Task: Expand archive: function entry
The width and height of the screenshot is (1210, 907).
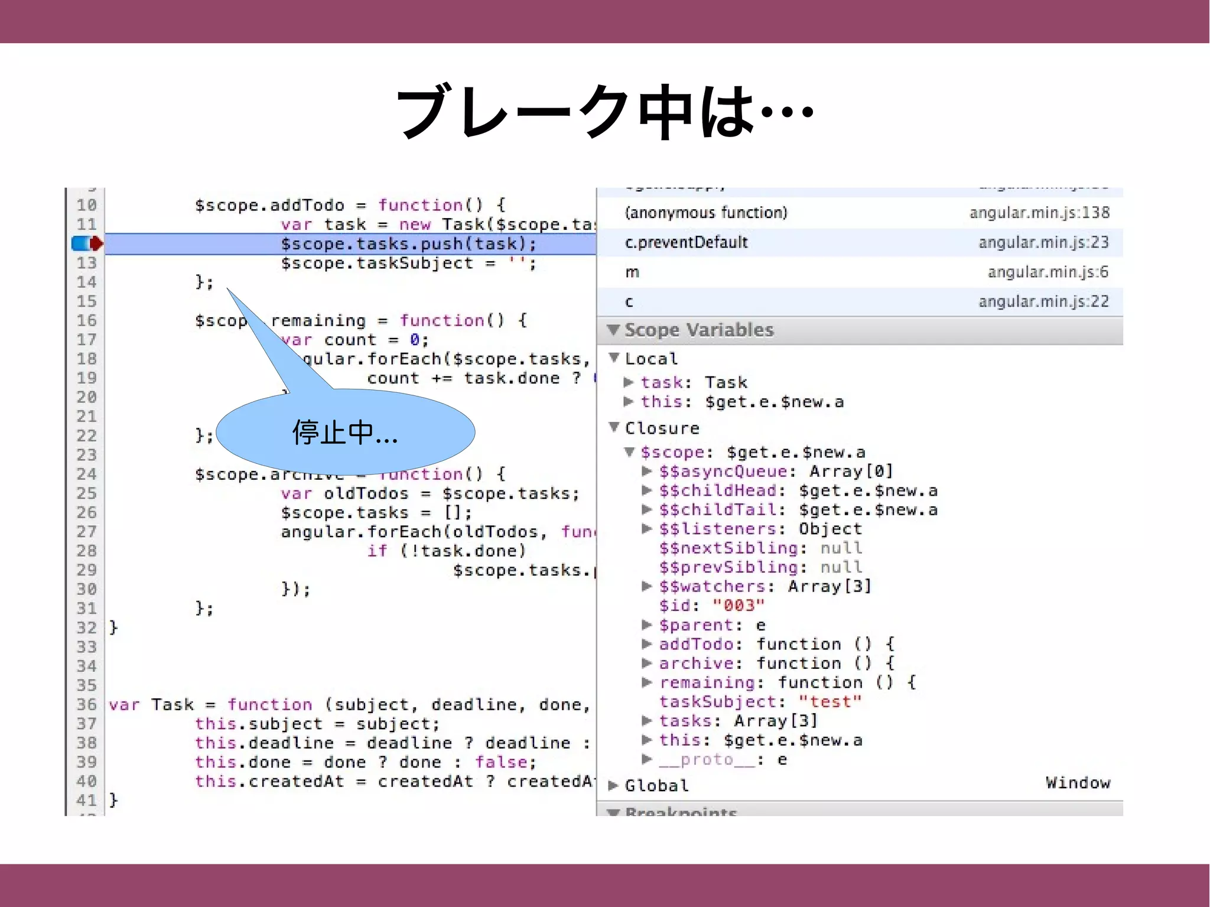Action: coord(647,663)
